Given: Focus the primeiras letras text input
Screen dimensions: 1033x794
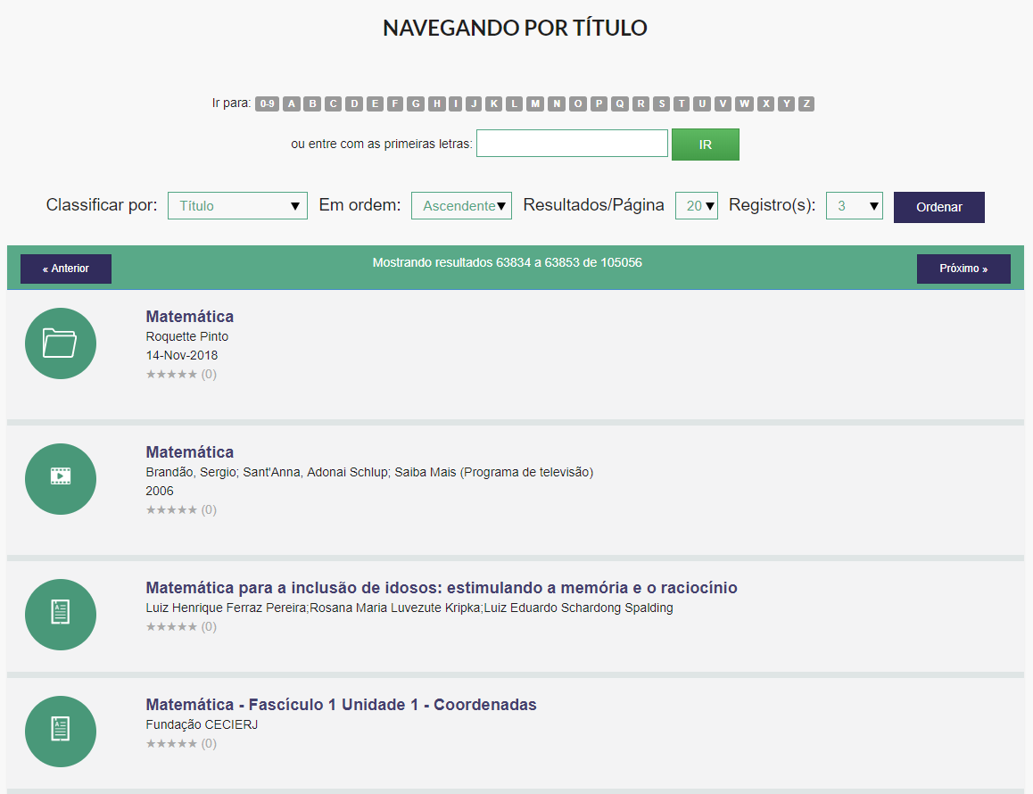Looking at the screenshot, I should pos(572,144).
